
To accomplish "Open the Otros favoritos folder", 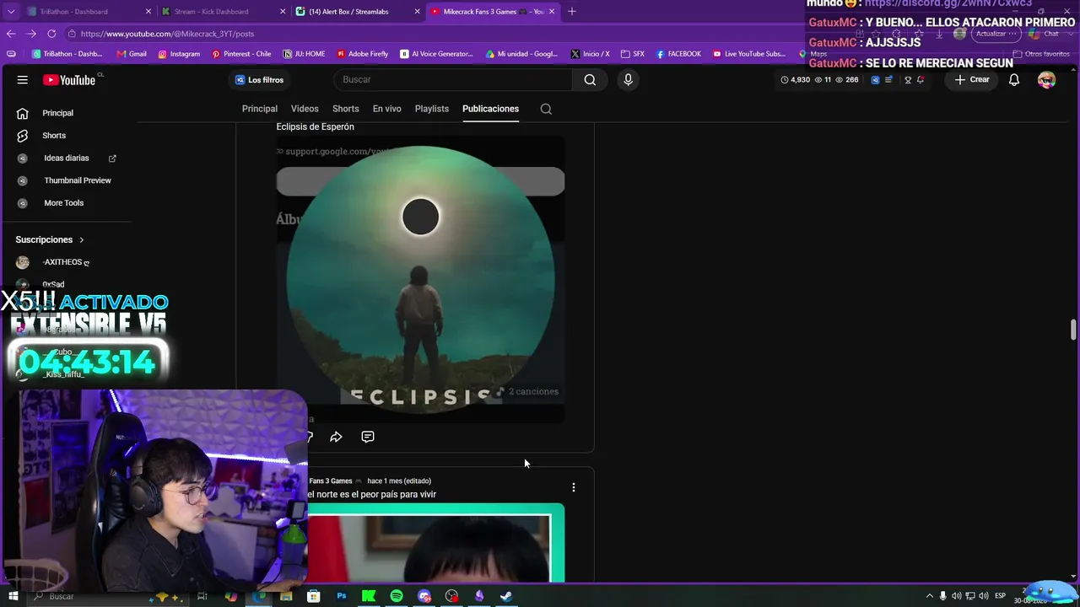I will [1041, 54].
